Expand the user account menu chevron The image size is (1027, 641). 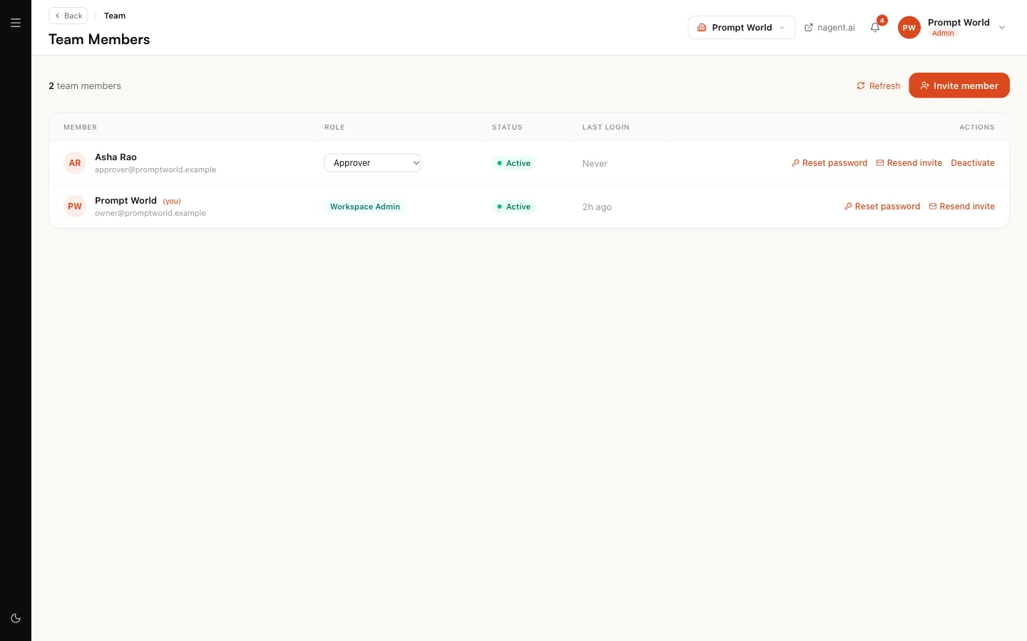pyautogui.click(x=1002, y=28)
